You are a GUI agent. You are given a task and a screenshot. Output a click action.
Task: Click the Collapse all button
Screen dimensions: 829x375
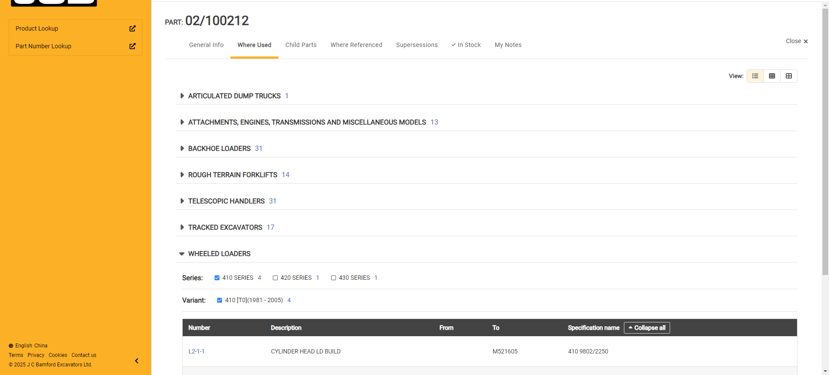click(646, 328)
